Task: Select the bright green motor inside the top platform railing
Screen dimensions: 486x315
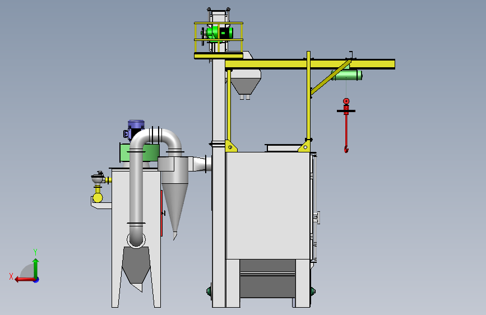Action: coord(219,33)
